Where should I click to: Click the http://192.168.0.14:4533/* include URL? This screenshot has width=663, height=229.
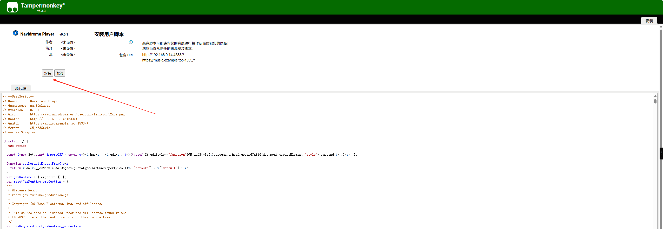coord(163,55)
